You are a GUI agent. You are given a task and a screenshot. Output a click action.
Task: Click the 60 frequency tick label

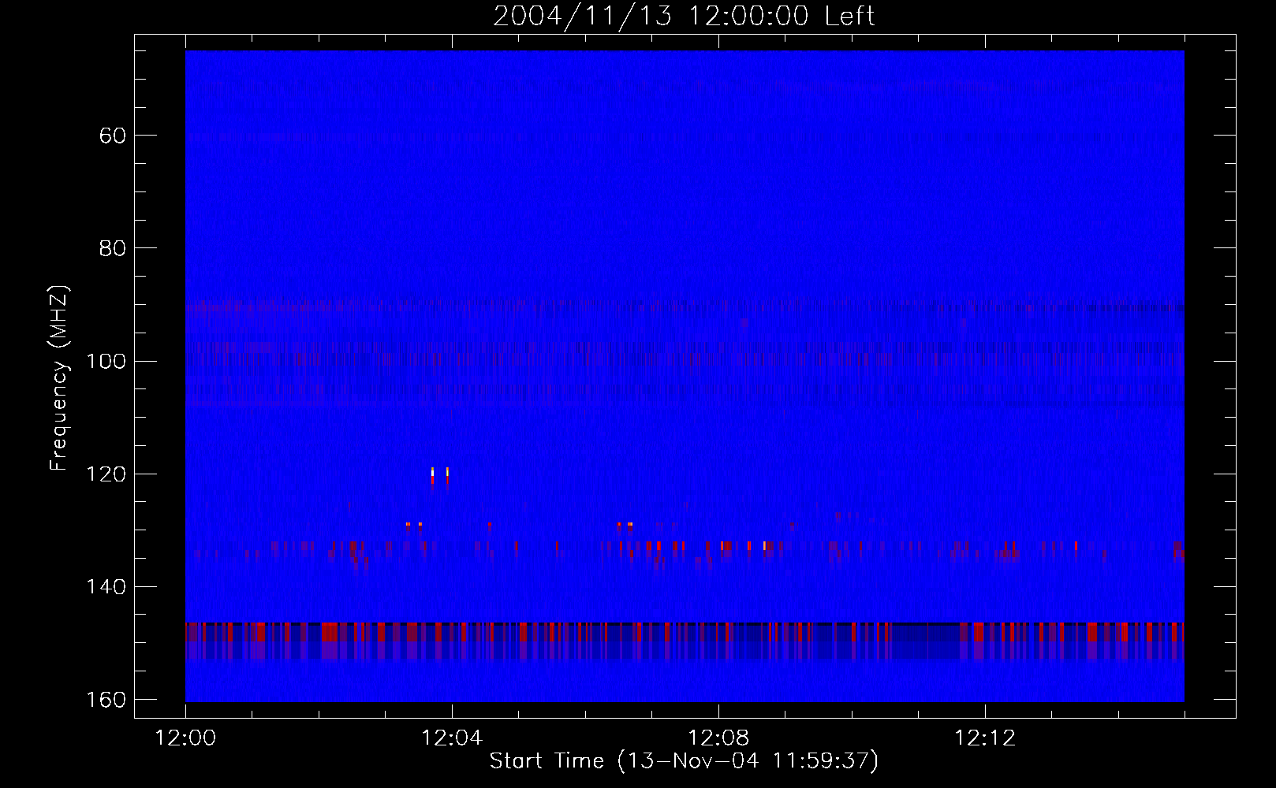[x=113, y=136]
